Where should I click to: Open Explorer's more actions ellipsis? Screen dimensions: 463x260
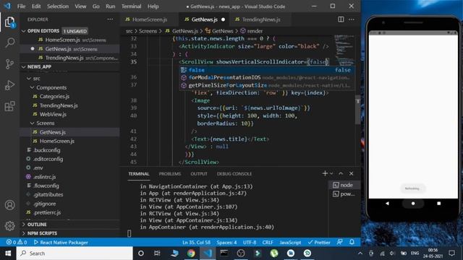click(x=110, y=19)
